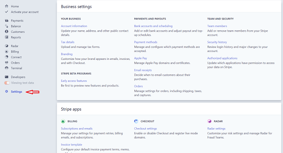Screen dimensions: 283x153
Task: Open Checkout settings link
Action: [x=146, y=128]
